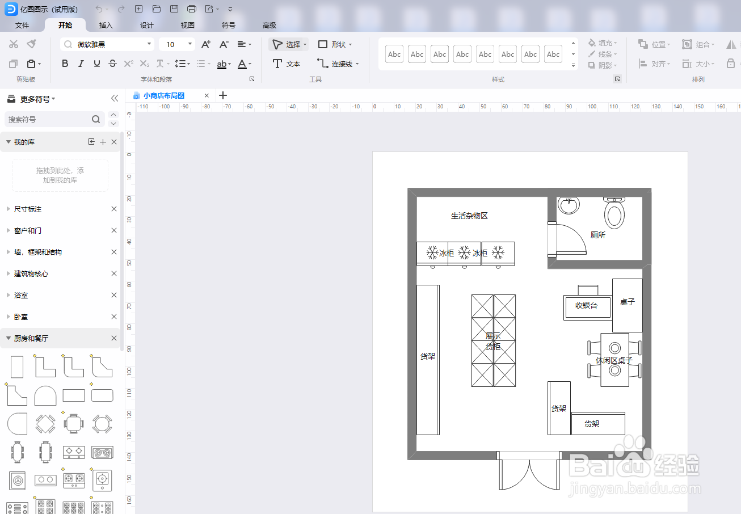The image size is (741, 514).
Task: Open the 更多符号 more symbols dropdown
Action: 38,99
